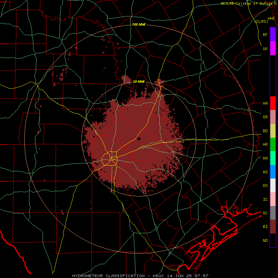Viewport: 278px width, 278px height.
Task: Click the magenta UK legend color swatch
Action: click(x=273, y=48)
